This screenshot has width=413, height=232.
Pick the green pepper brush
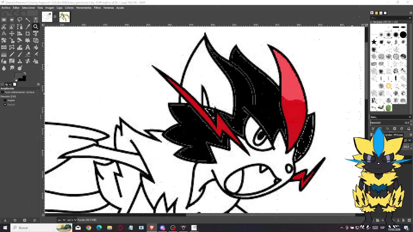coord(388,108)
